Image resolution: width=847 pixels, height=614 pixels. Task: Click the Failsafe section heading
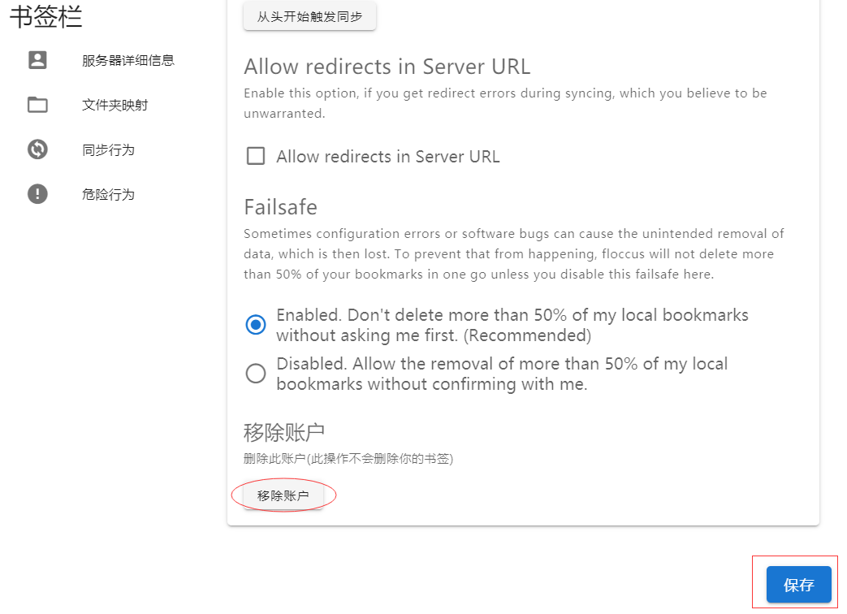[280, 207]
